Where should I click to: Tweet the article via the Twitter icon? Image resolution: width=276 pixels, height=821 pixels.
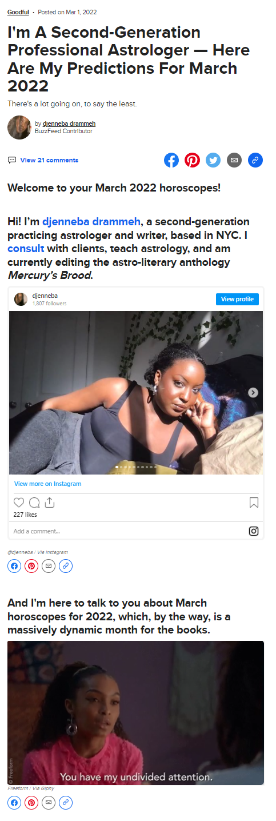coord(213,160)
